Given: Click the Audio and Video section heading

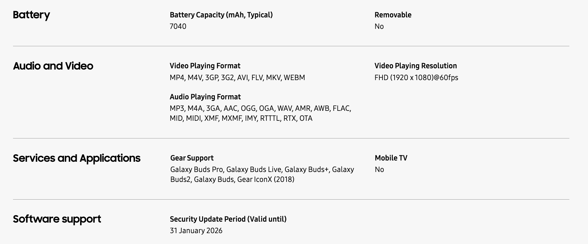Looking at the screenshot, I should pyautogui.click(x=53, y=66).
